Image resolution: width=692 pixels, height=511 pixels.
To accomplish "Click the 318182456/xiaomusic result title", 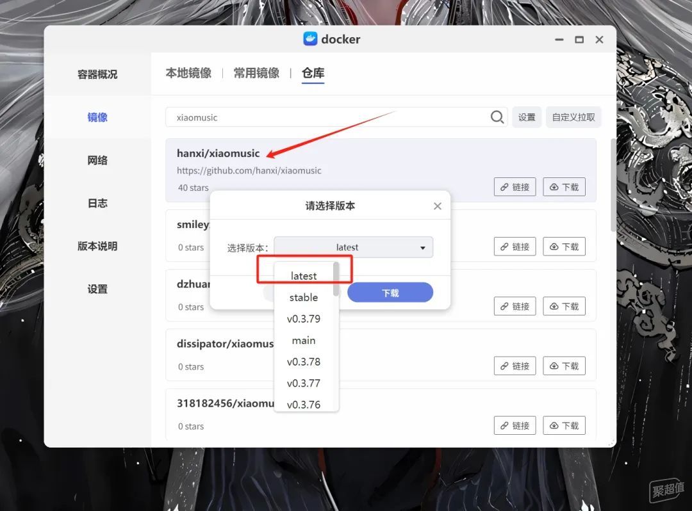I will click(225, 403).
